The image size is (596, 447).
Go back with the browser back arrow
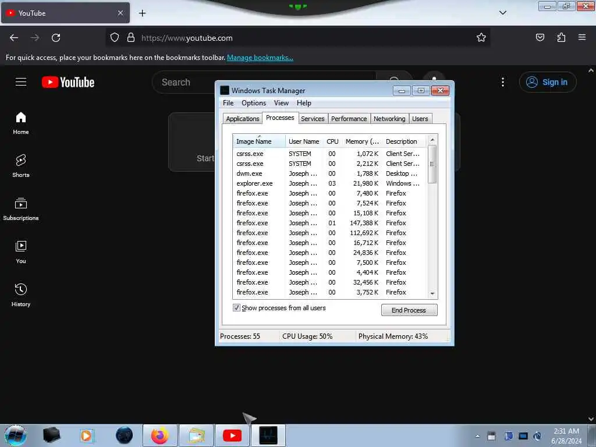(x=14, y=38)
